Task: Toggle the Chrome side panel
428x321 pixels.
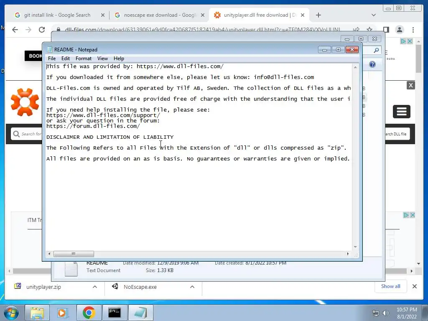Action: pos(386,30)
